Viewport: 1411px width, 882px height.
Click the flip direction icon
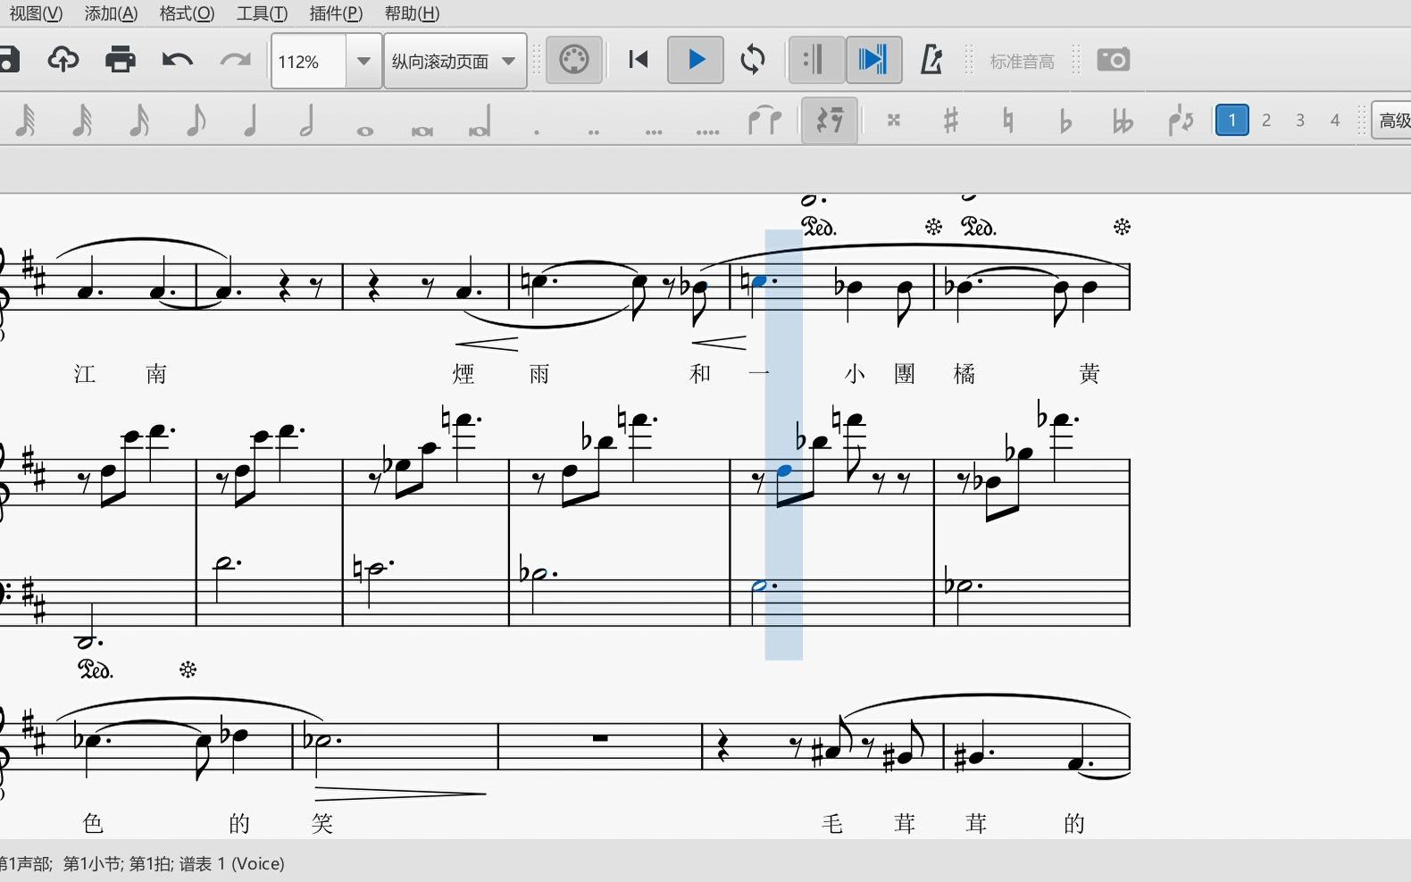(1181, 120)
